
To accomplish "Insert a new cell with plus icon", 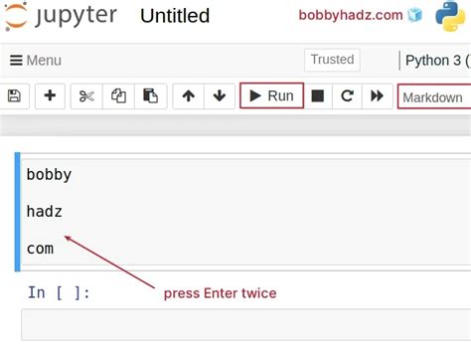I will [x=50, y=96].
